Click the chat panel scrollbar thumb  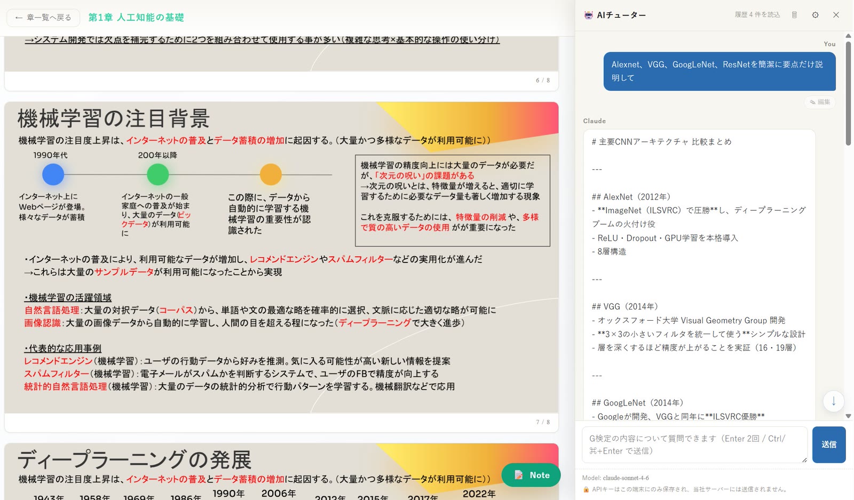(x=848, y=93)
